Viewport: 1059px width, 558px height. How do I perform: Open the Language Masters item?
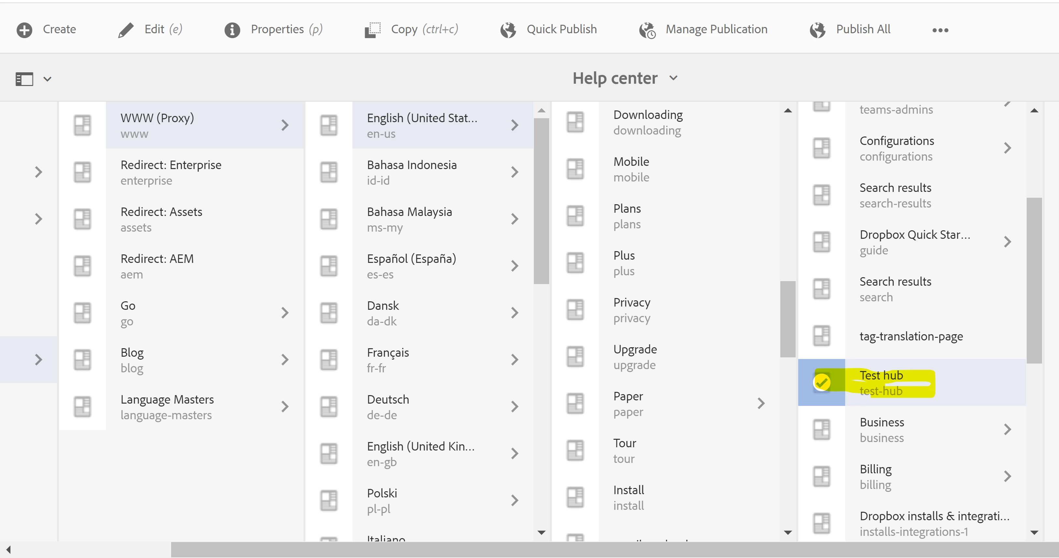point(167,407)
